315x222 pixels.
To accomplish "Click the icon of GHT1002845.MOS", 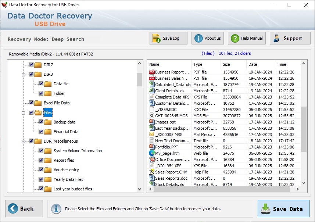I will pyautogui.click(x=152, y=115).
